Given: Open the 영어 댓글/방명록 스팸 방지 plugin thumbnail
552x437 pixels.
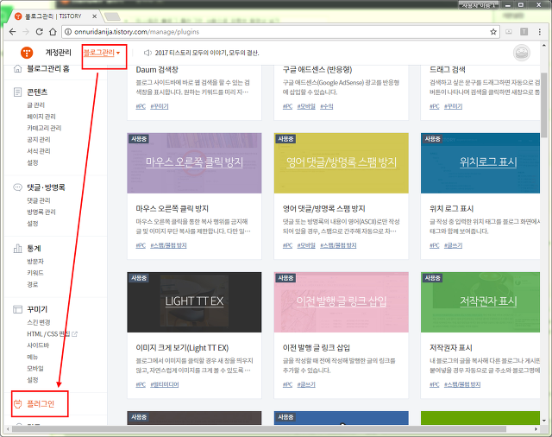Looking at the screenshot, I should point(342,163).
